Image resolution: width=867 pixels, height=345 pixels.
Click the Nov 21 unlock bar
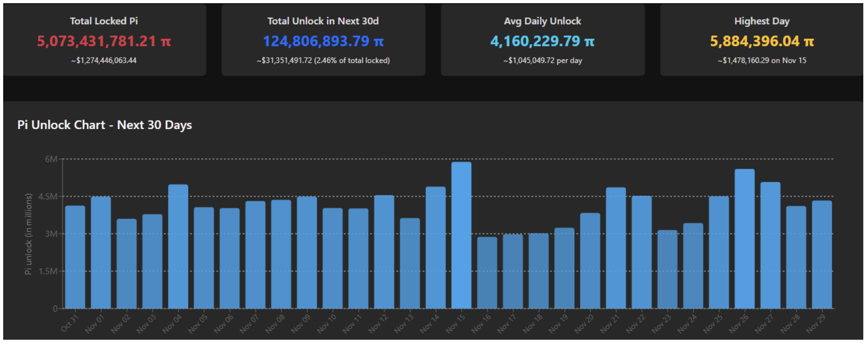point(616,248)
